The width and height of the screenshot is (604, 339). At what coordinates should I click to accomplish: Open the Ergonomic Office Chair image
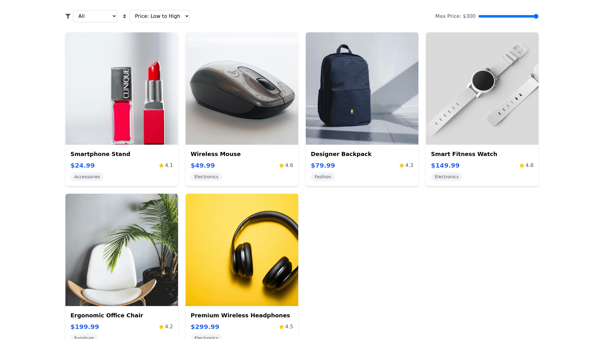(x=122, y=250)
